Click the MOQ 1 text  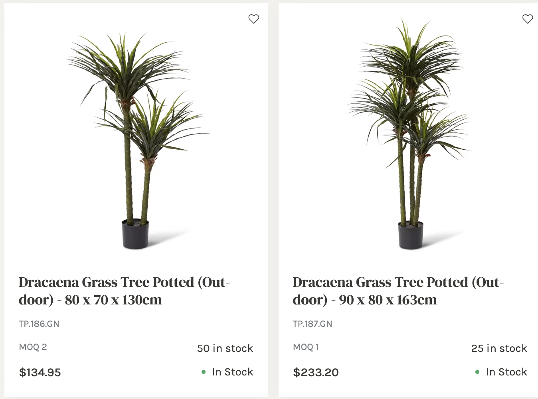306,347
